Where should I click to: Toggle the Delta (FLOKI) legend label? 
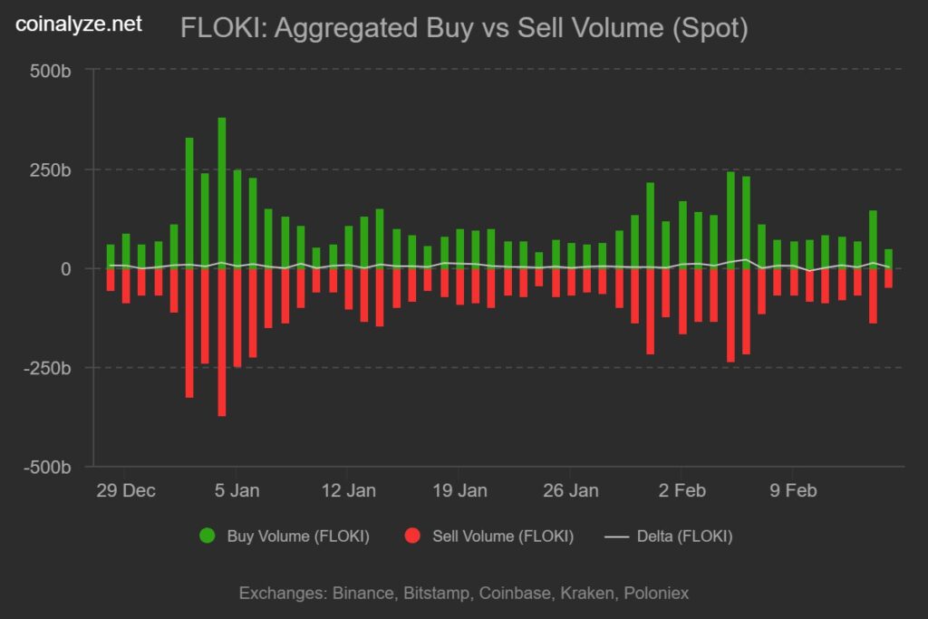point(684,536)
